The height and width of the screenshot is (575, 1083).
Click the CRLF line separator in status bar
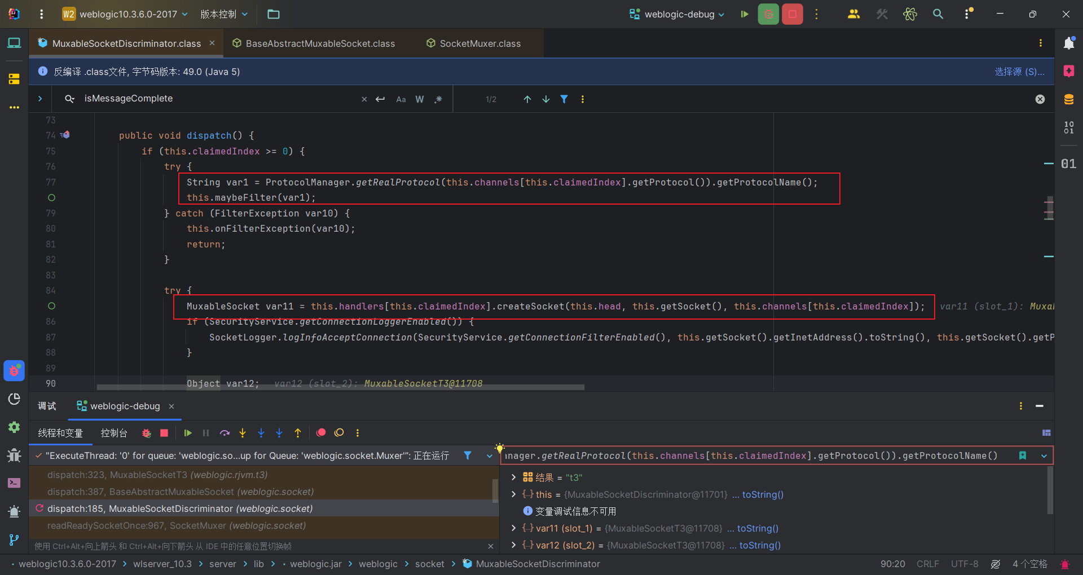[928, 564]
